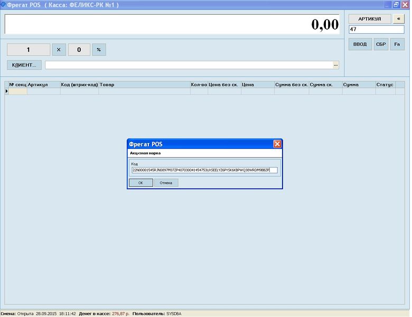Click the percent discount button
Screen dimensions: 412x317
pos(99,50)
